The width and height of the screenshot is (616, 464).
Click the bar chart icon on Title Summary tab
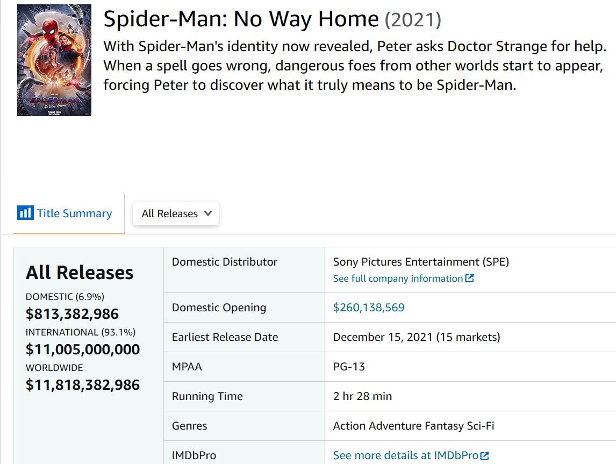click(x=25, y=213)
